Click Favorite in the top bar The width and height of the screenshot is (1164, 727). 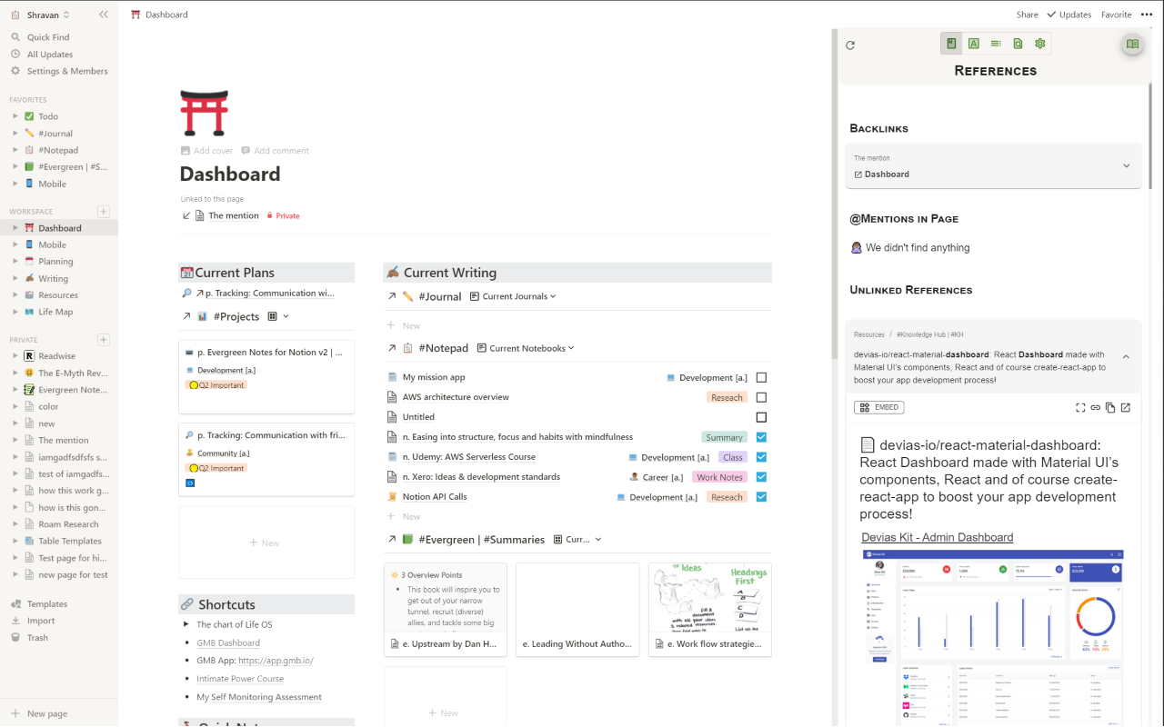[1117, 15]
